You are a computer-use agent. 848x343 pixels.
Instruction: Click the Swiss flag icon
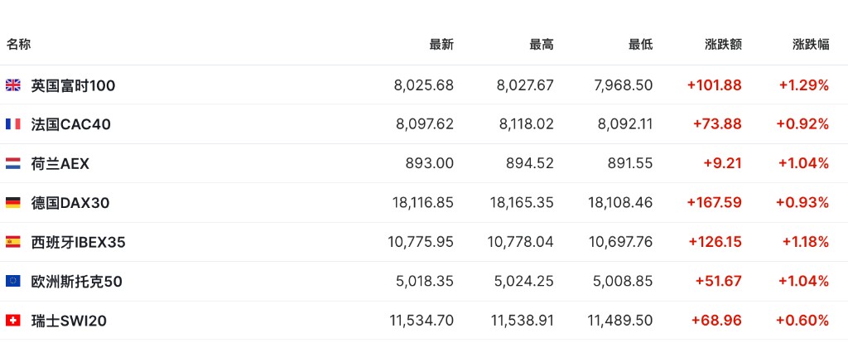tap(13, 321)
